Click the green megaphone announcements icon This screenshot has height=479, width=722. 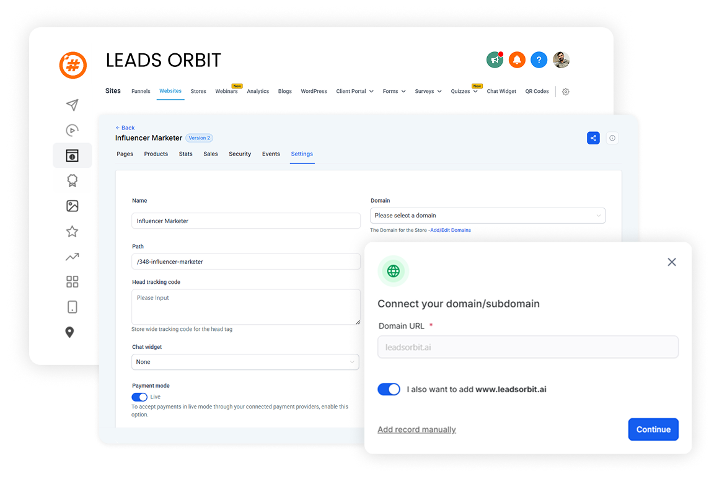point(495,60)
